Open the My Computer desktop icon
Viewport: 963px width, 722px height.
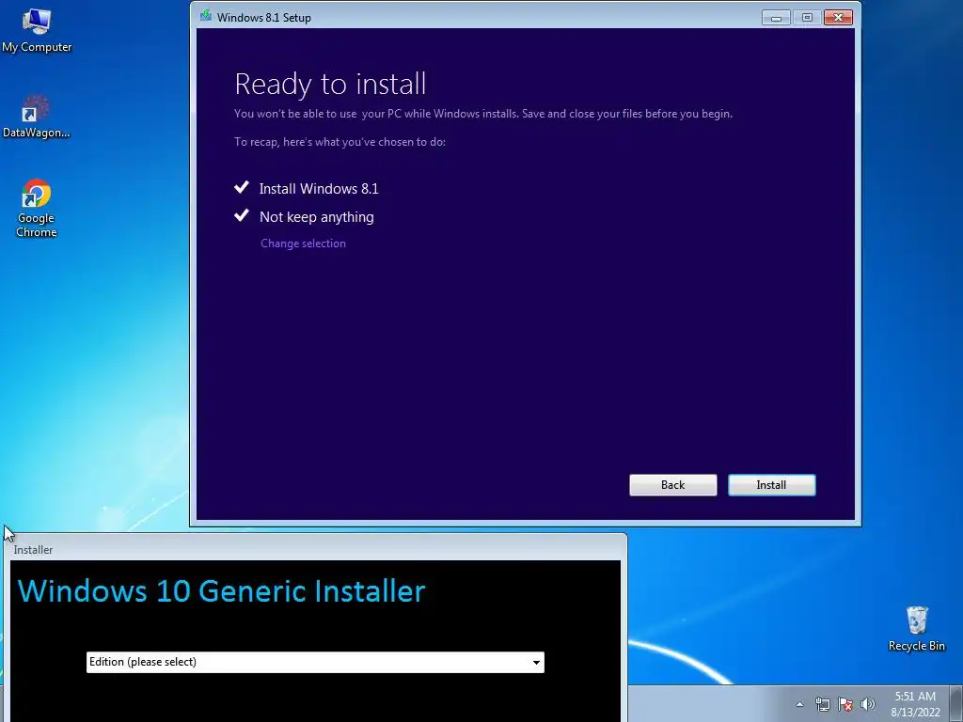pyautogui.click(x=37, y=31)
